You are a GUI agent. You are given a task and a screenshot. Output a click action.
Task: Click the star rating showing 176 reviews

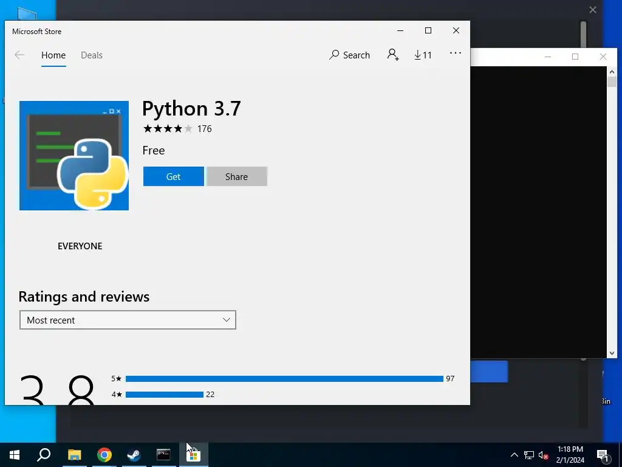(x=177, y=129)
